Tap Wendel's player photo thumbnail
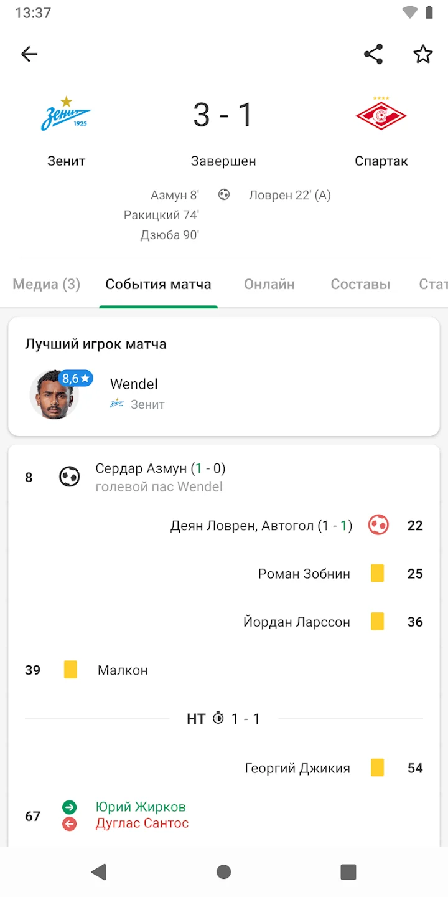 [54, 395]
